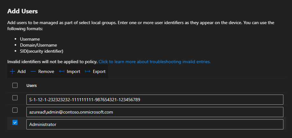Click the Domain/Username format bullet text
Viewport: 292px width, 138px height.
pos(38,45)
